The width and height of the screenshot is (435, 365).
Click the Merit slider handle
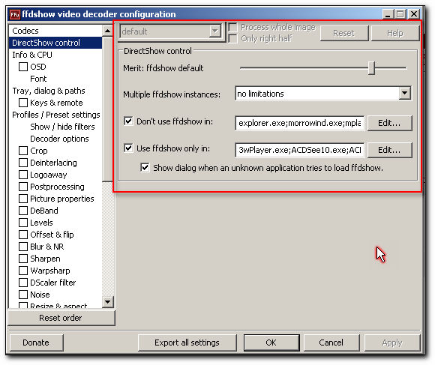[371, 68]
